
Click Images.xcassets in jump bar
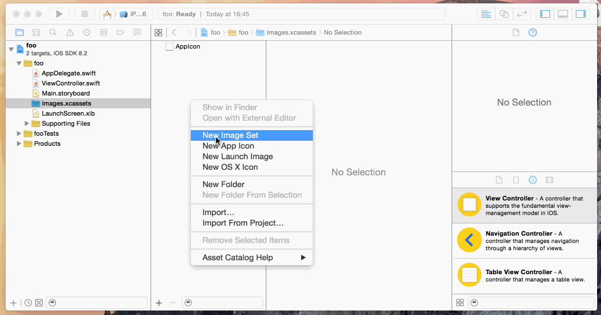286,32
